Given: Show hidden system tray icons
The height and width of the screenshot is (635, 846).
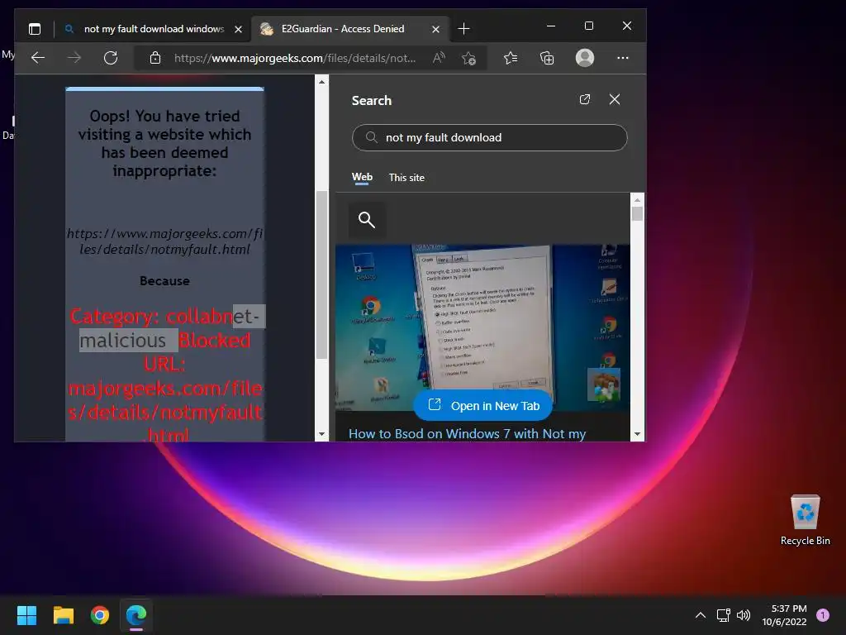Looking at the screenshot, I should pos(701,615).
